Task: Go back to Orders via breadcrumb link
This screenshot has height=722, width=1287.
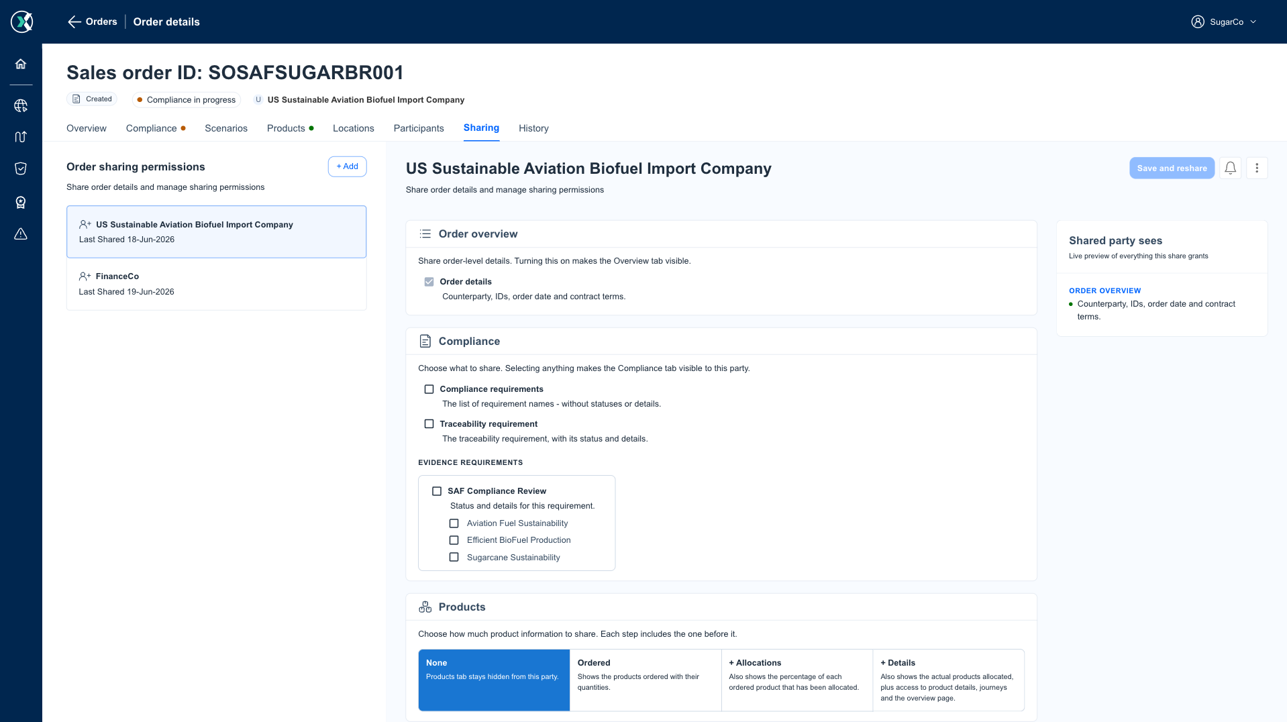Action: point(101,21)
